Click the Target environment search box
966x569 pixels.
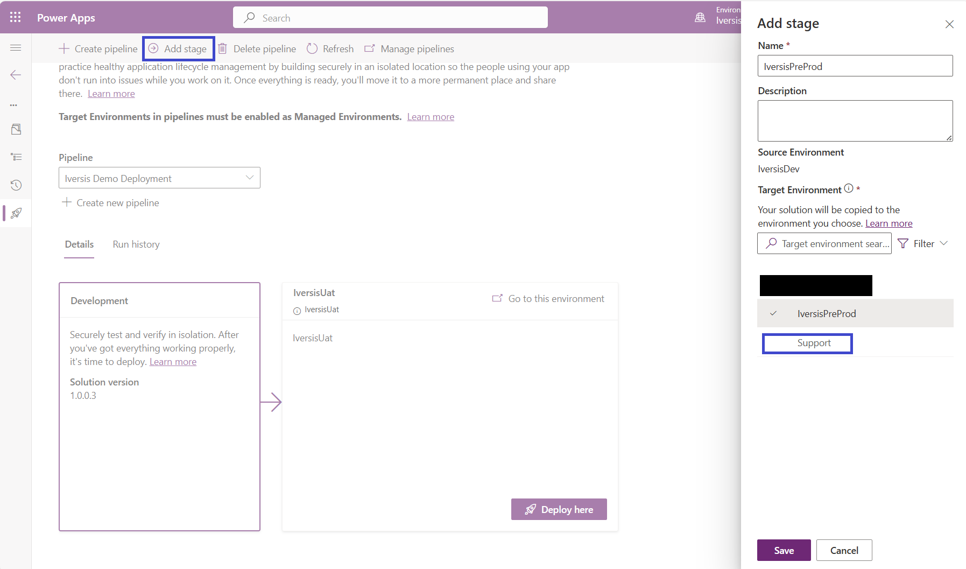click(x=824, y=243)
